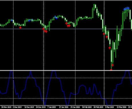The image size is (132, 109).
Task: Select the blue marker at late November 2019 peak
Action: coord(12,20)
